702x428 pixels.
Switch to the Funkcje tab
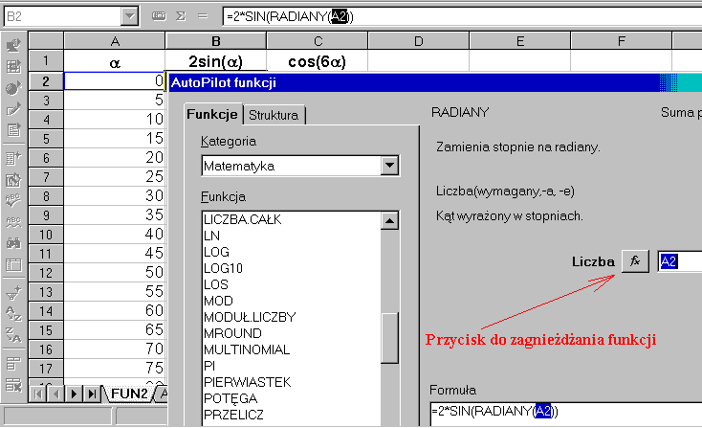(212, 114)
